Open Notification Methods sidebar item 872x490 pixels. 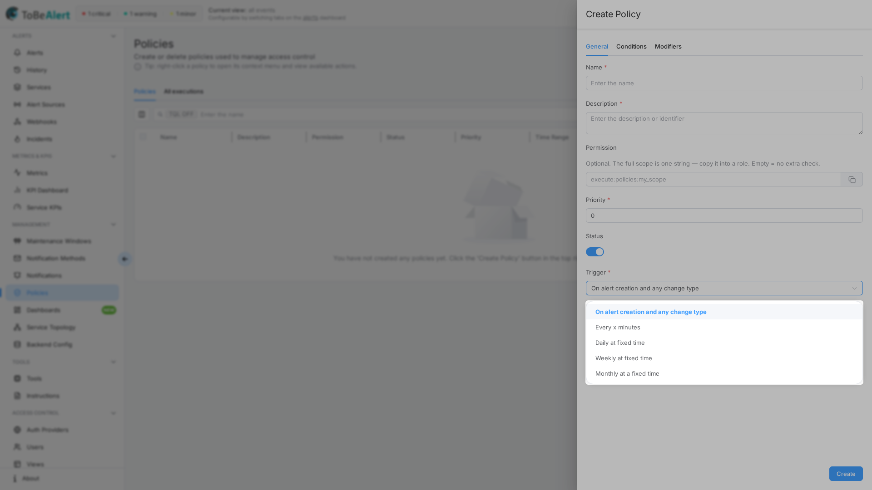pos(62,258)
